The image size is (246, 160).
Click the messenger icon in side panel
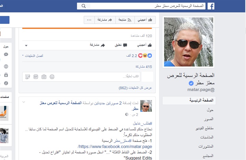click(x=6, y=54)
